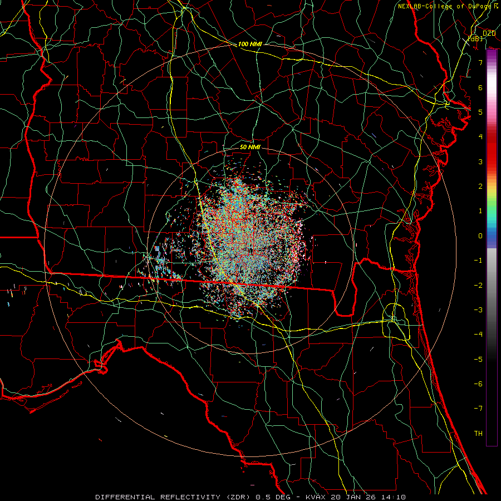Click the 7 value on the scale
Screen dimensions: 501x501
(x=480, y=62)
